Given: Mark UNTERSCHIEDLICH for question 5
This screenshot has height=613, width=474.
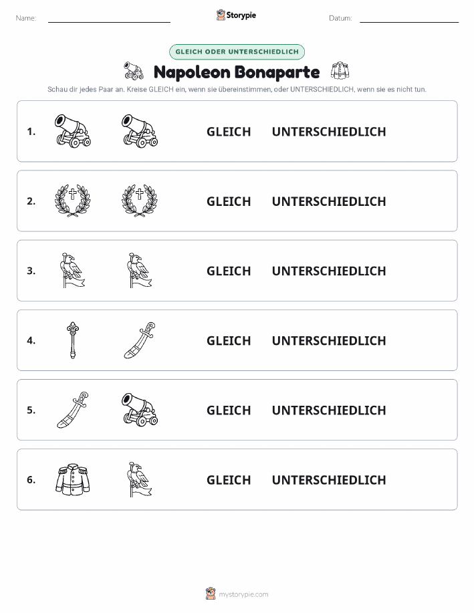Looking at the screenshot, I should [x=329, y=410].
